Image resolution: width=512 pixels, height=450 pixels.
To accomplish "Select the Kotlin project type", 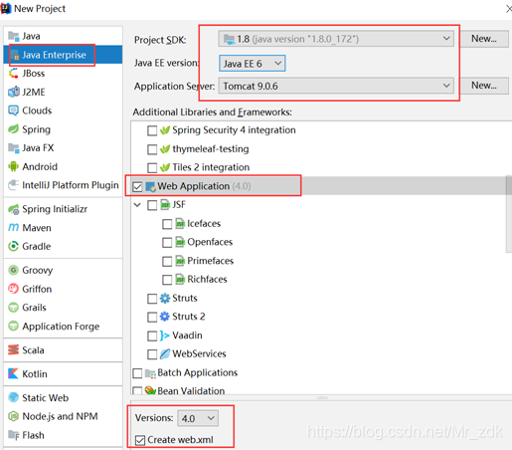I will click(63, 373).
